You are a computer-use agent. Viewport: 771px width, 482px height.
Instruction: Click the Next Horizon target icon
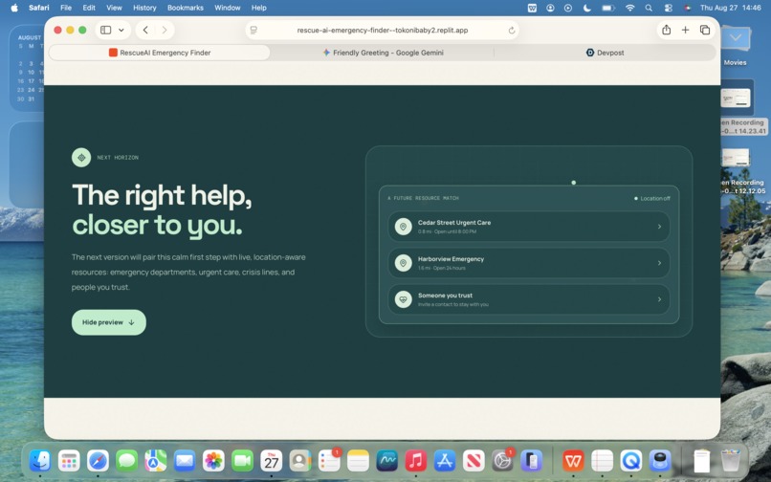pyautogui.click(x=81, y=158)
